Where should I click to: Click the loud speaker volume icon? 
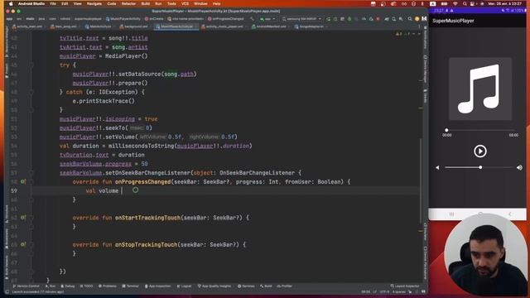(x=519, y=167)
